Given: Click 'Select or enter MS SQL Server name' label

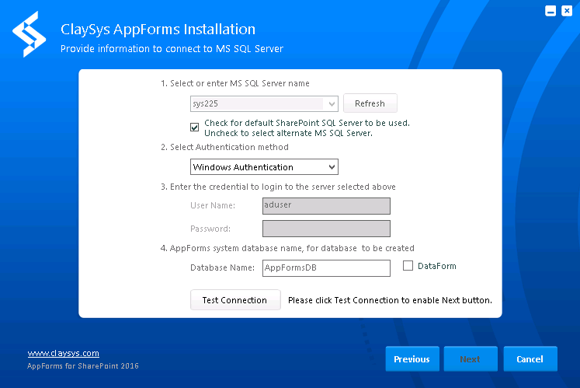Looking at the screenshot, I should (x=235, y=83).
